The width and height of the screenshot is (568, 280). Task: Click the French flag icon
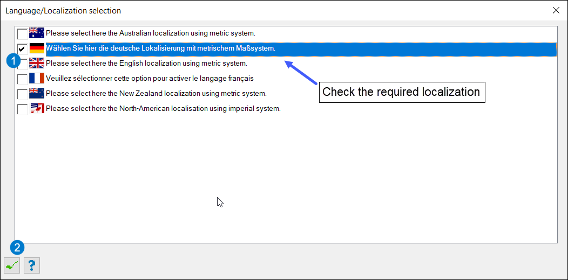[x=37, y=79]
